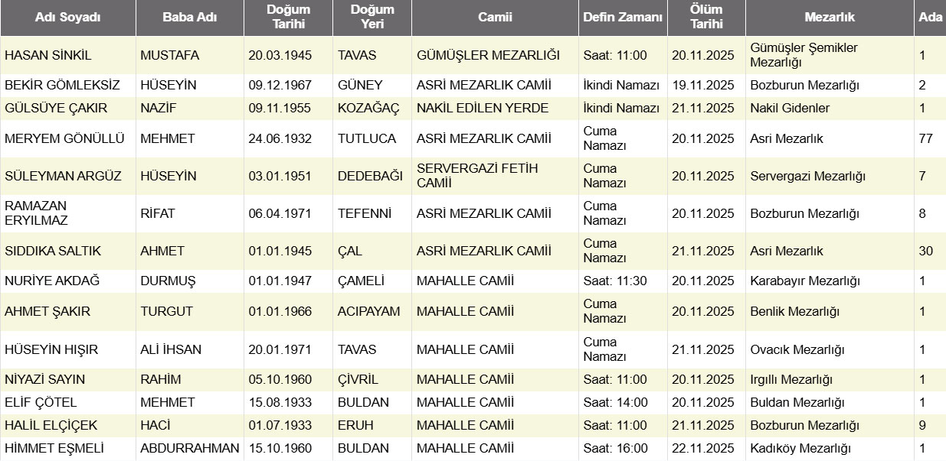Select the HİMMET EŞMELİ name cell

(54, 449)
